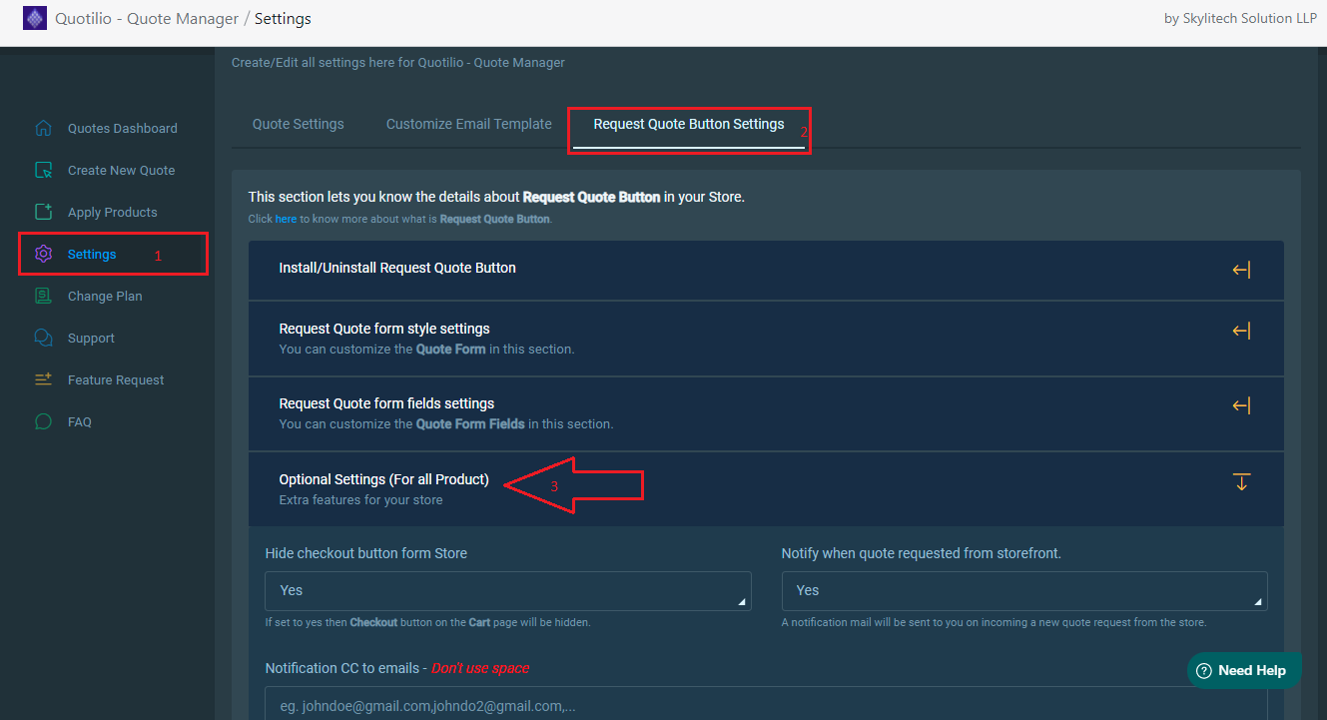This screenshot has height=720, width=1327.
Task: Open Notify when quote requested dropdown
Action: point(1024,590)
